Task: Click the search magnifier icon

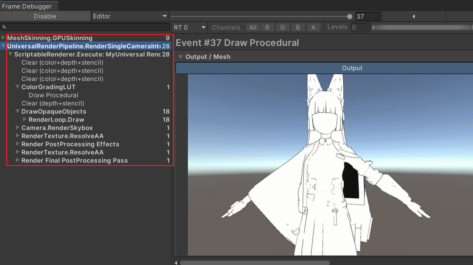Action: [x=4, y=27]
